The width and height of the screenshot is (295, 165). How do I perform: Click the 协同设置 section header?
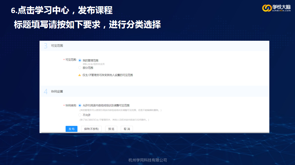click(x=57, y=92)
